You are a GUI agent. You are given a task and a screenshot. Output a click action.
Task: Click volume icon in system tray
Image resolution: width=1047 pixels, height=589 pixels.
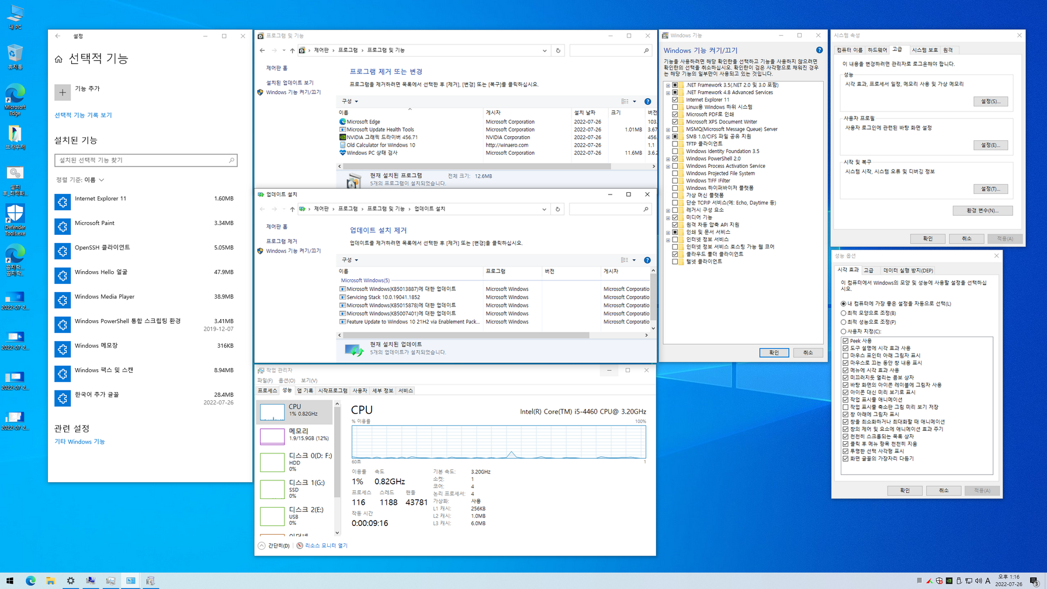tap(978, 581)
